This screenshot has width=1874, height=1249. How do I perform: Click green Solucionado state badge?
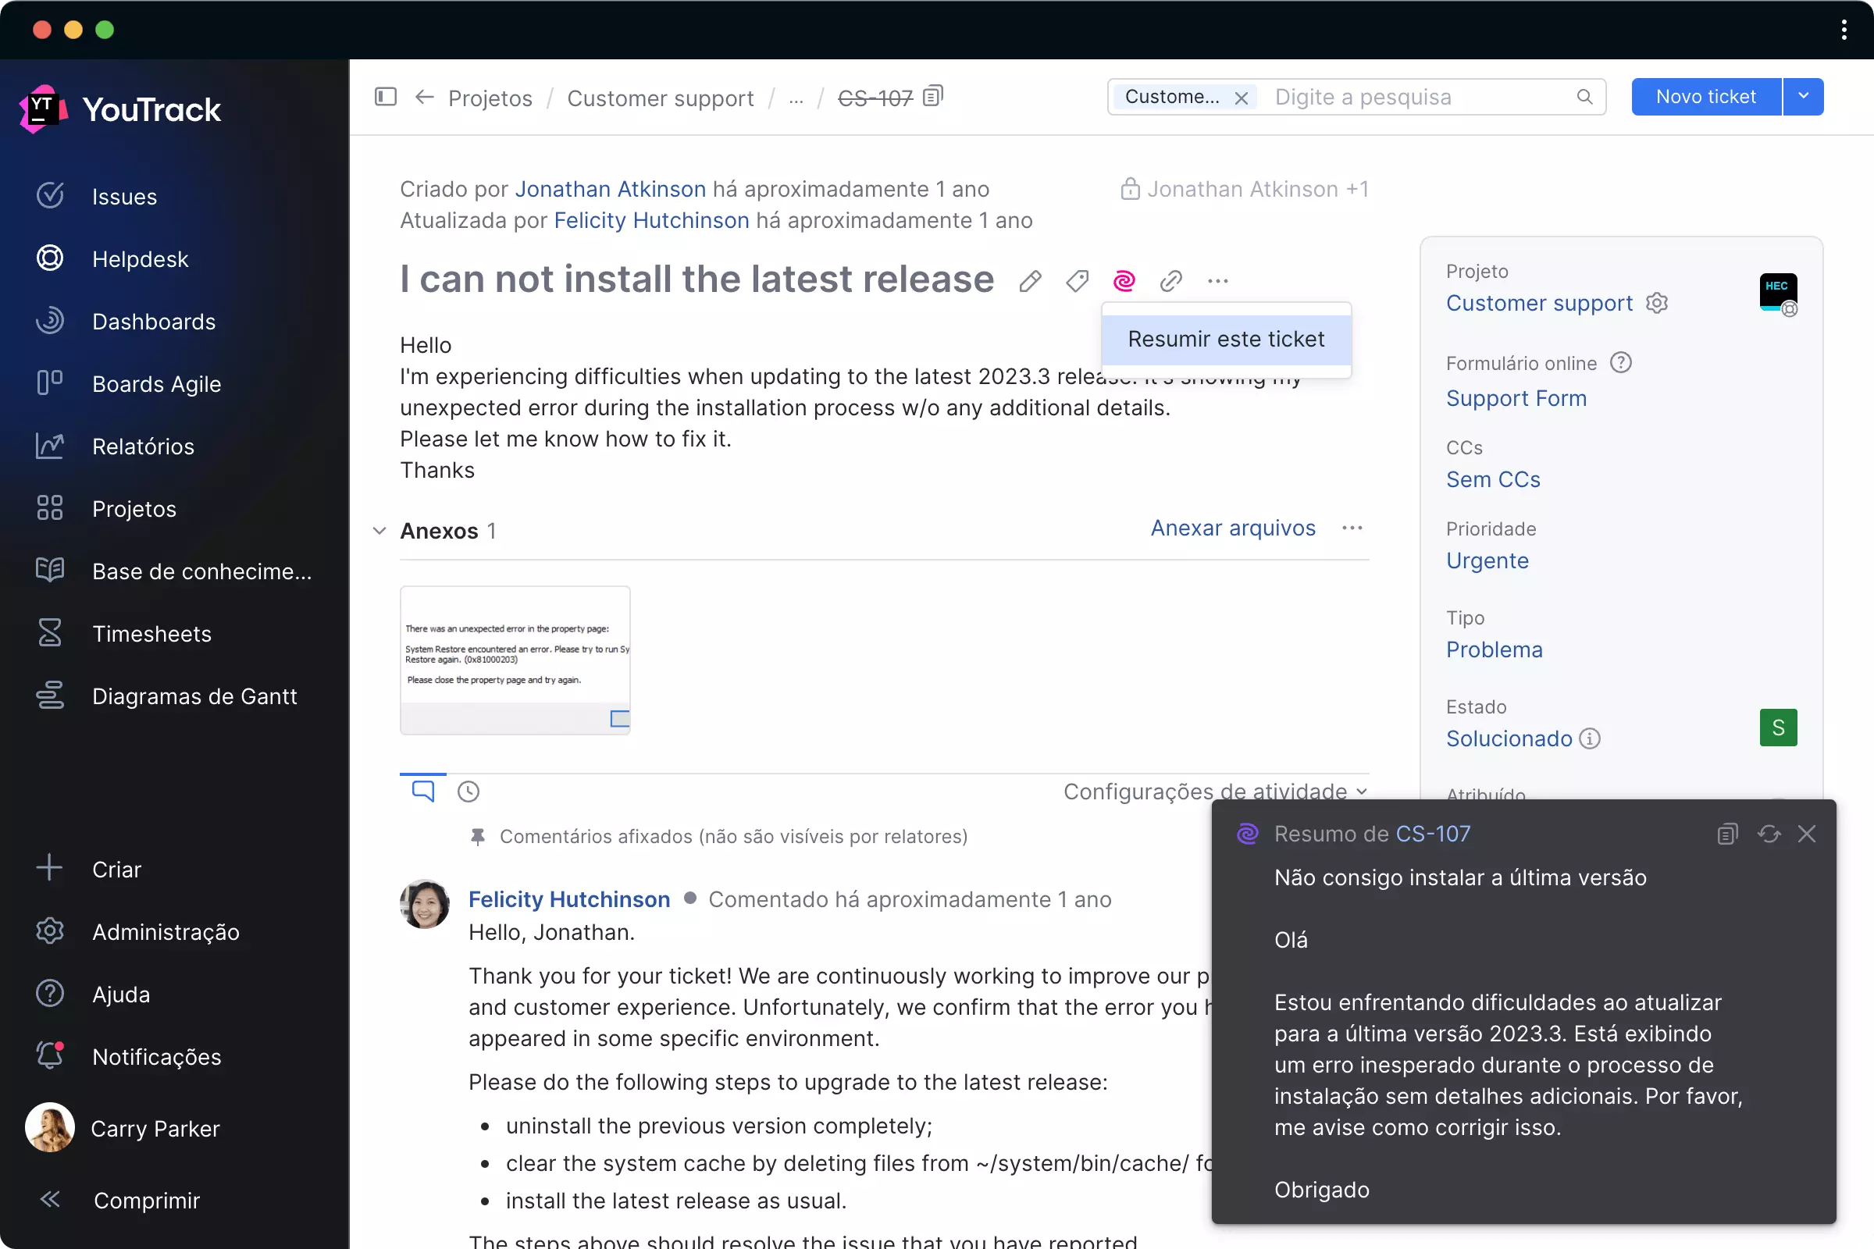click(1778, 728)
